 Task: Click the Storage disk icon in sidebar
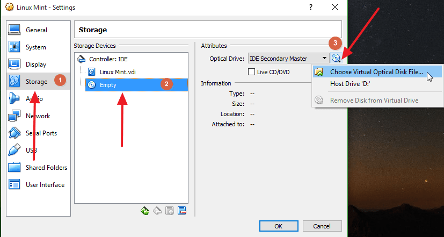[14, 82]
